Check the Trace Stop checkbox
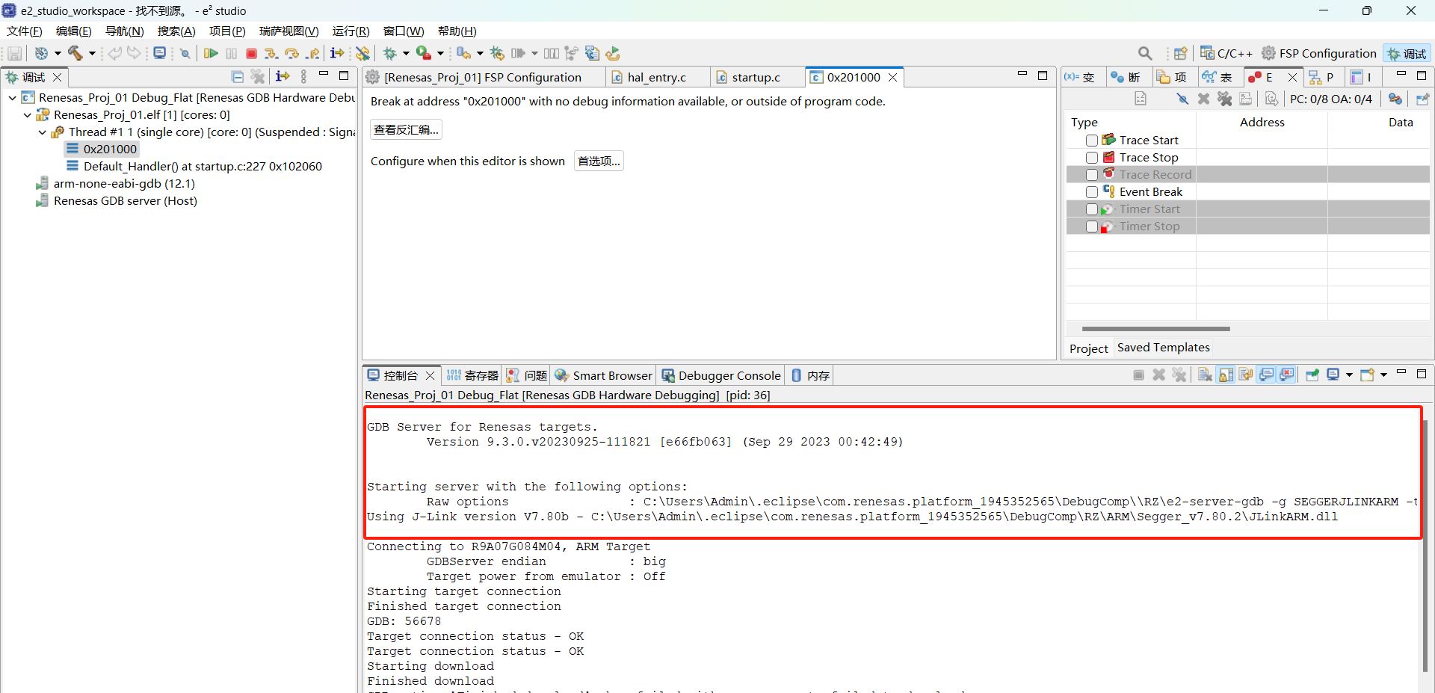1435x693 pixels. pos(1092,158)
